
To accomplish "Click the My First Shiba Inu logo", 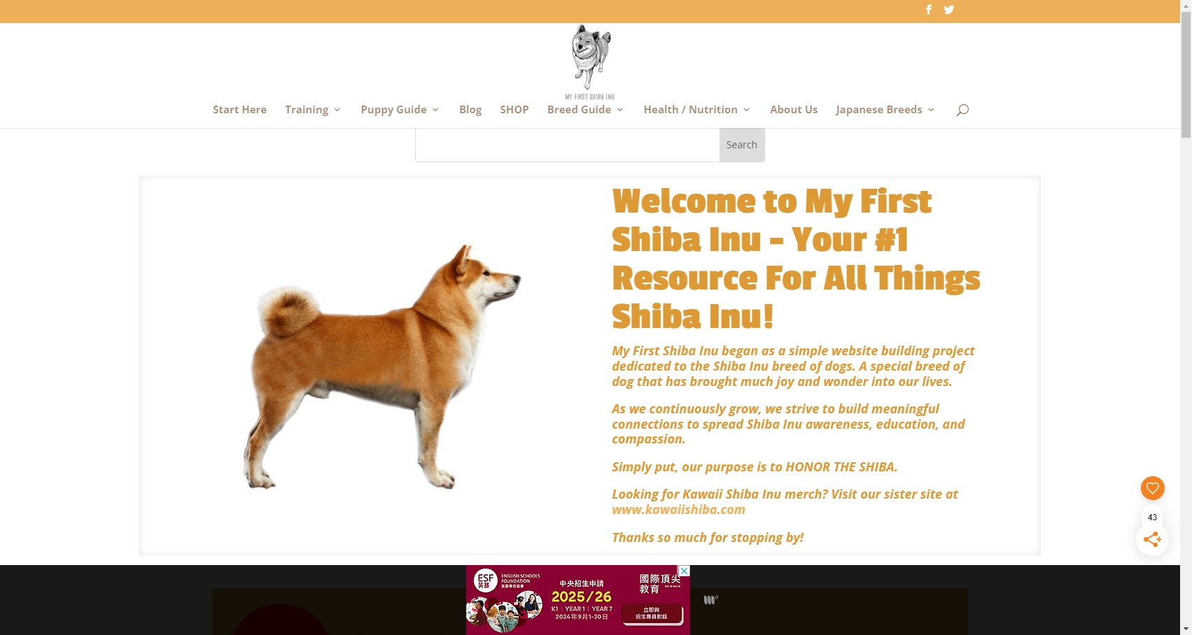I will pos(591,62).
